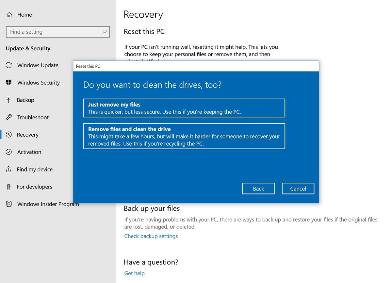Screen dimensions: 392x283
Task: Click the Find my device icon
Action: [x=8, y=169]
